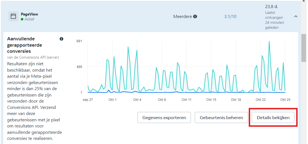The width and height of the screenshot is (308, 144).
Task: Click the vertical scrollbar thumb
Action: 304,48
